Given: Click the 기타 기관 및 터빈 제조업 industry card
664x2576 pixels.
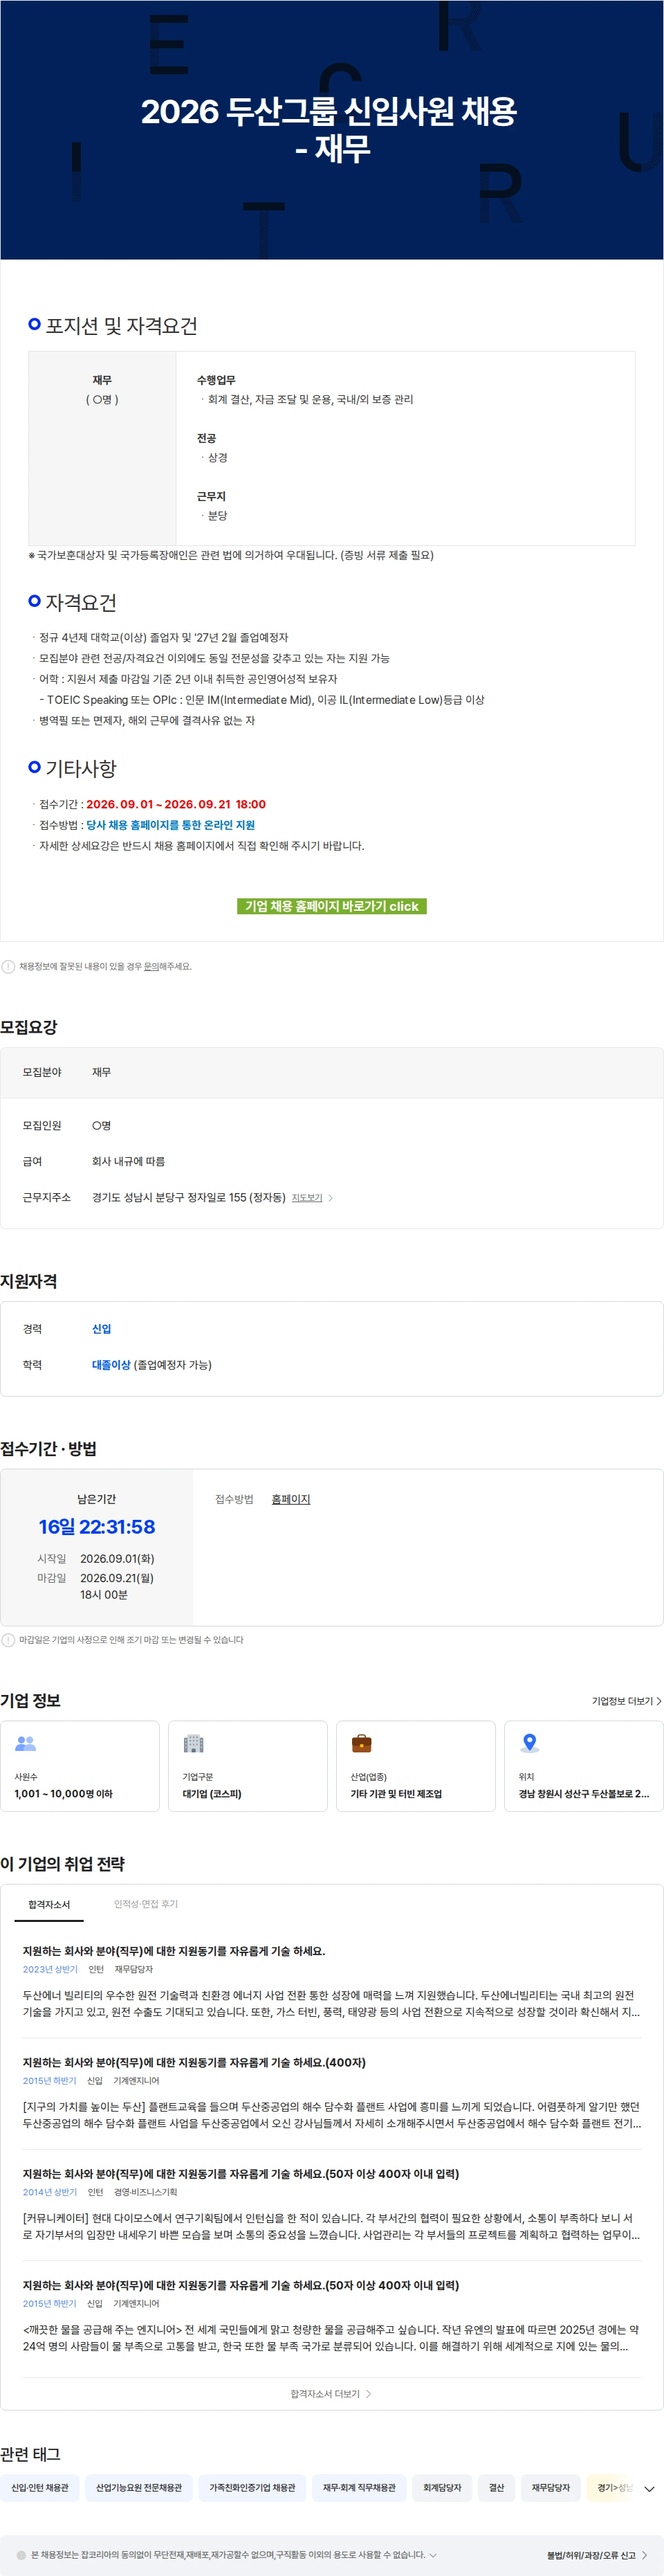Looking at the screenshot, I should pyautogui.click(x=416, y=1766).
